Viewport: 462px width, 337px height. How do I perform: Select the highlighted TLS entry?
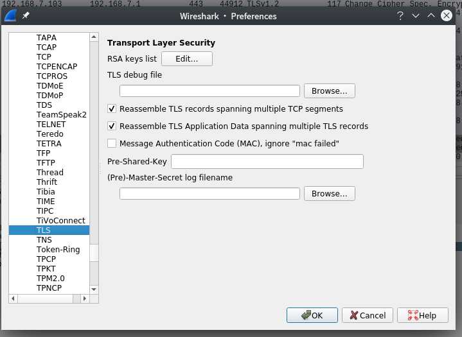click(49, 230)
